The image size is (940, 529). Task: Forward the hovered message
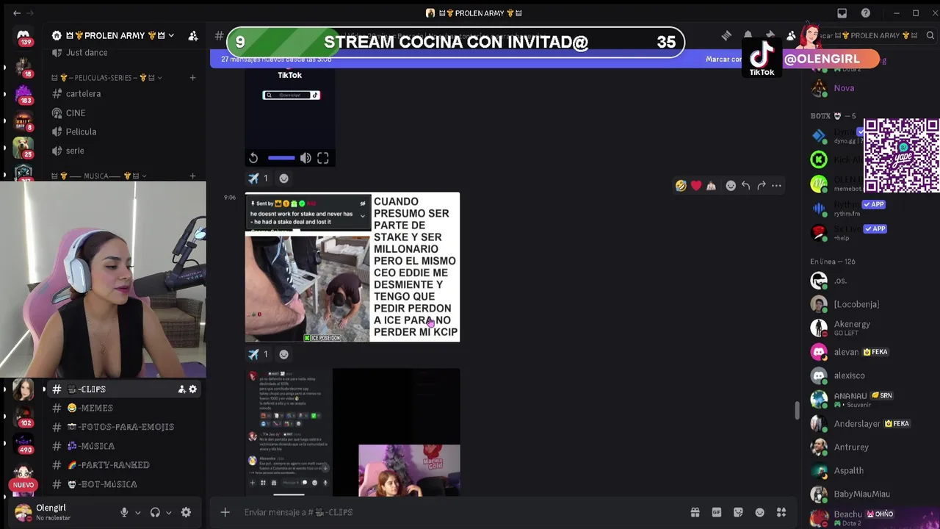point(761,186)
